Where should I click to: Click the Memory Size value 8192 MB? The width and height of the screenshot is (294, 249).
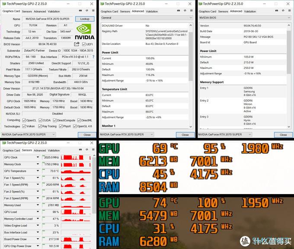[x=34, y=82]
